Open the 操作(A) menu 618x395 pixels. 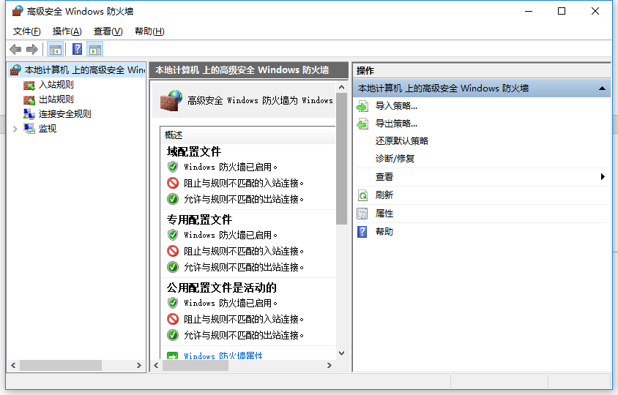pos(67,31)
